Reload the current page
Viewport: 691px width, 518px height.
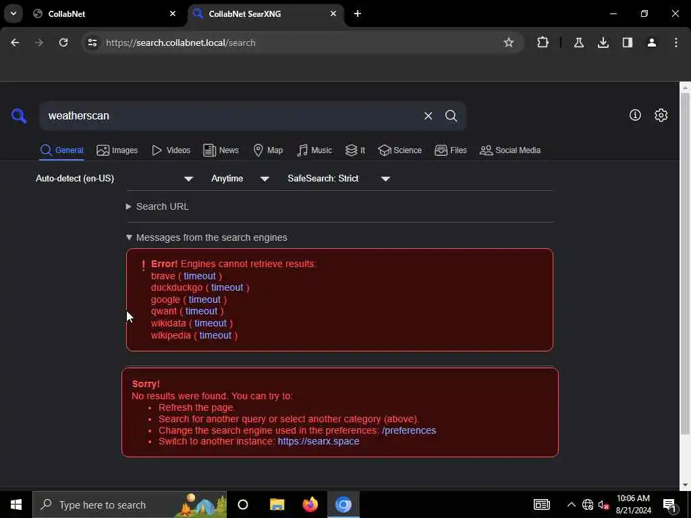[x=63, y=42]
